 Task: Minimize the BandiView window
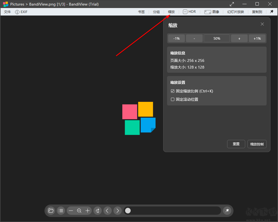(x=244, y=4)
